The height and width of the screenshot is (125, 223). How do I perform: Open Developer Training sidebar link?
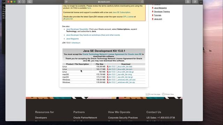162,11
